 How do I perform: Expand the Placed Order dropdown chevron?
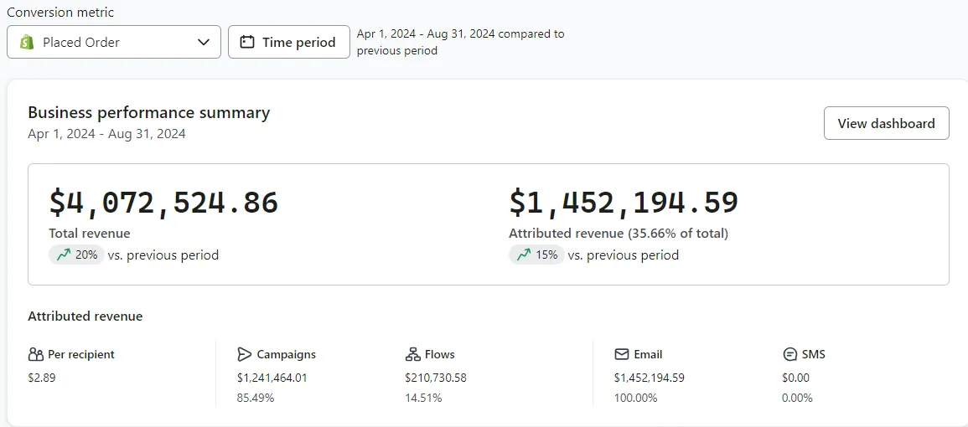204,42
